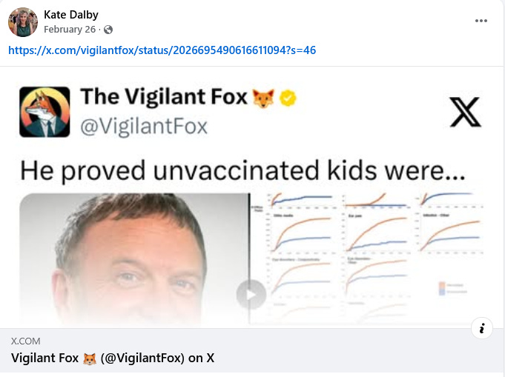Click the February 26 timestamp
Screen dimensions: 505x377
[x=70, y=30]
